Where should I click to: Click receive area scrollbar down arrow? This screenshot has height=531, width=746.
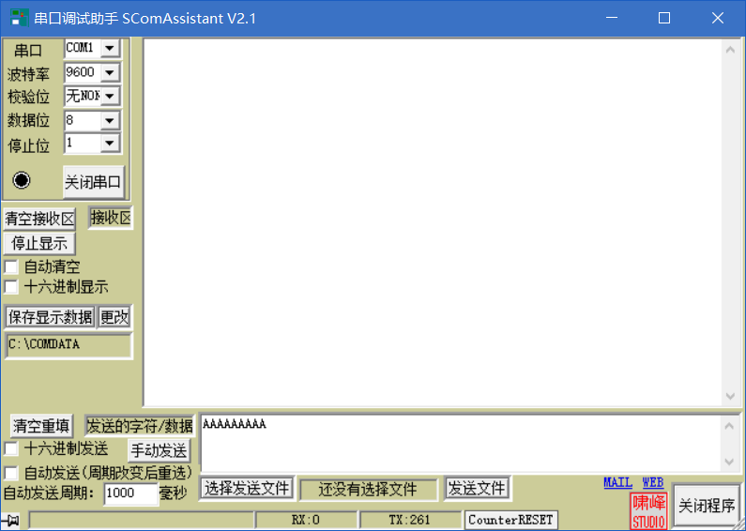(730, 396)
